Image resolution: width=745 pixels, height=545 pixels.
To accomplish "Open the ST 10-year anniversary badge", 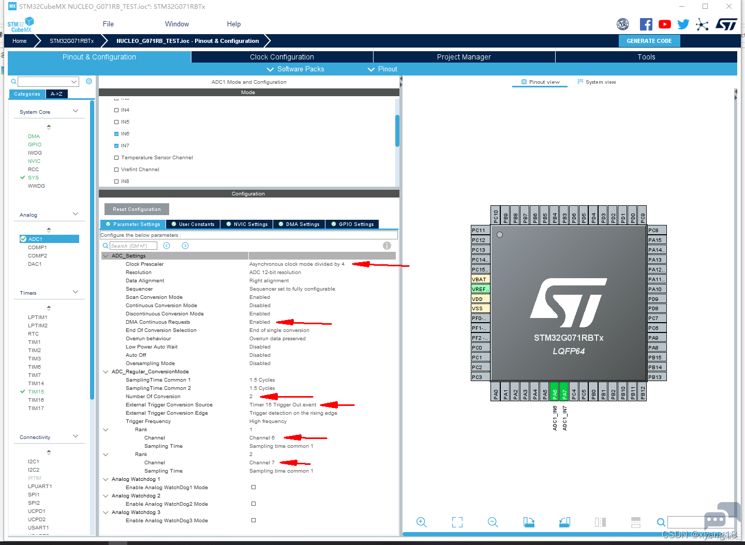I will (623, 24).
